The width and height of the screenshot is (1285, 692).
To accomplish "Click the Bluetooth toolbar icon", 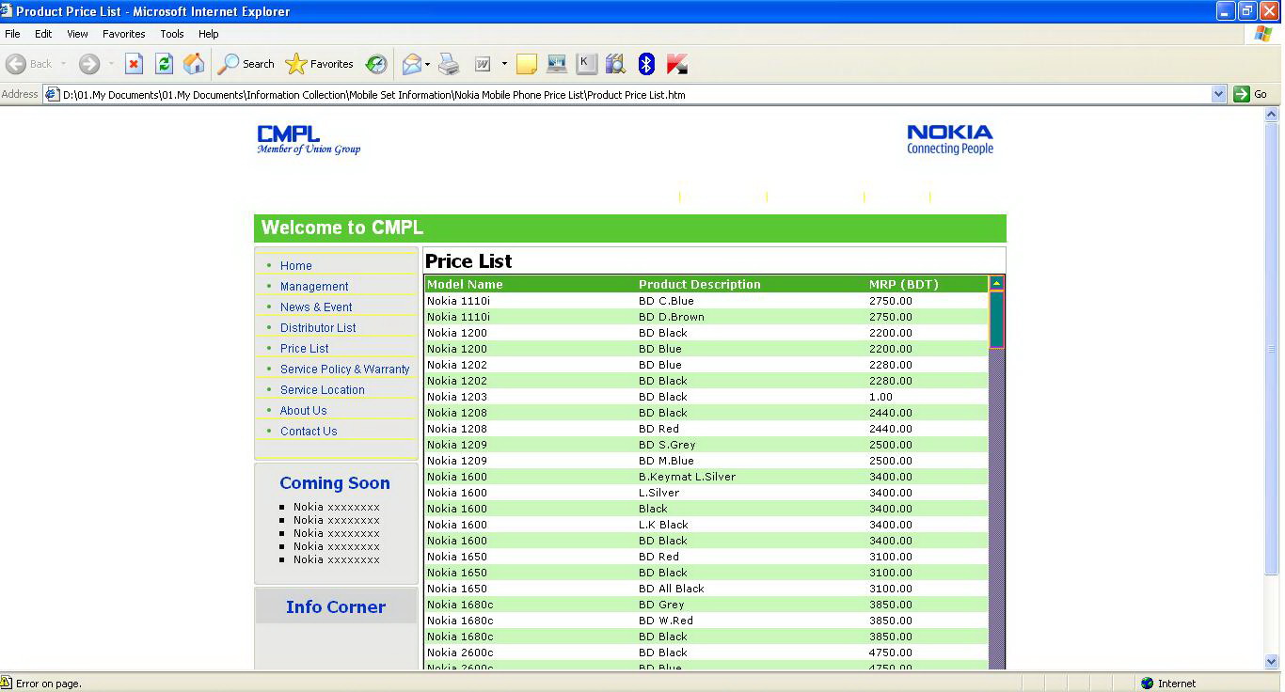I will [646, 64].
